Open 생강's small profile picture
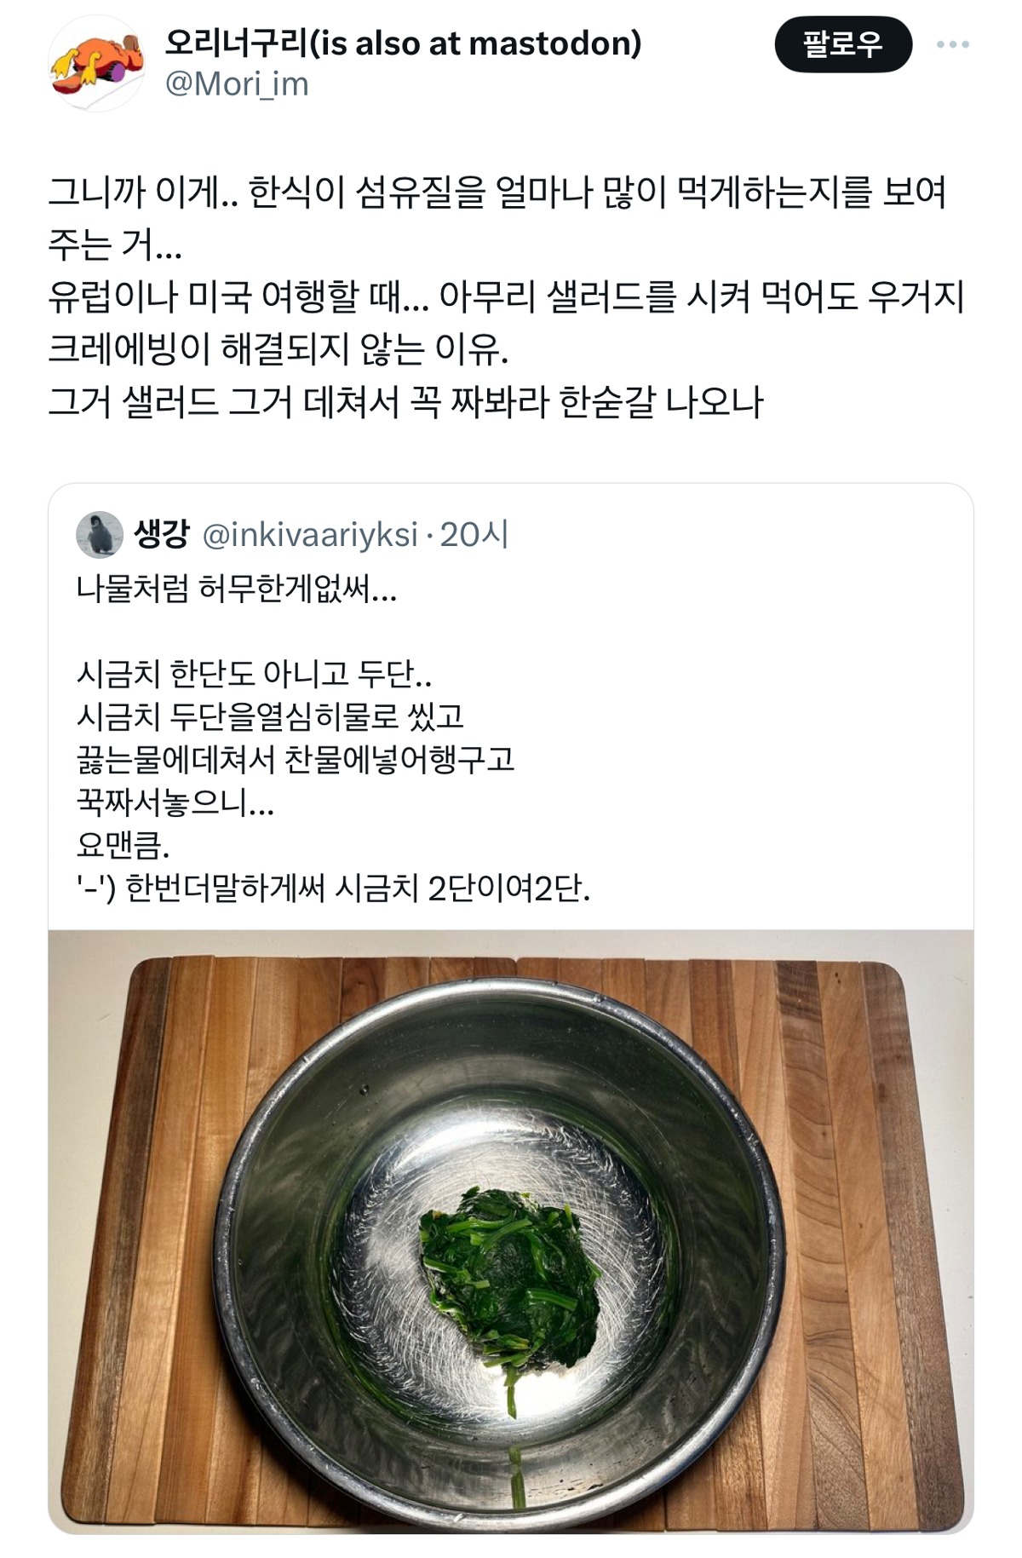 tap(100, 535)
